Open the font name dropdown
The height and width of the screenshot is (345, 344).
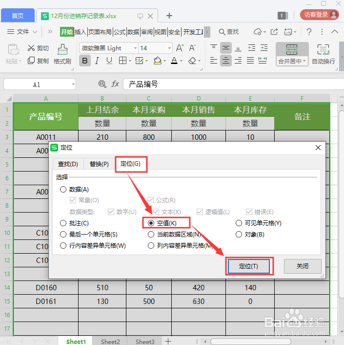coord(135,48)
